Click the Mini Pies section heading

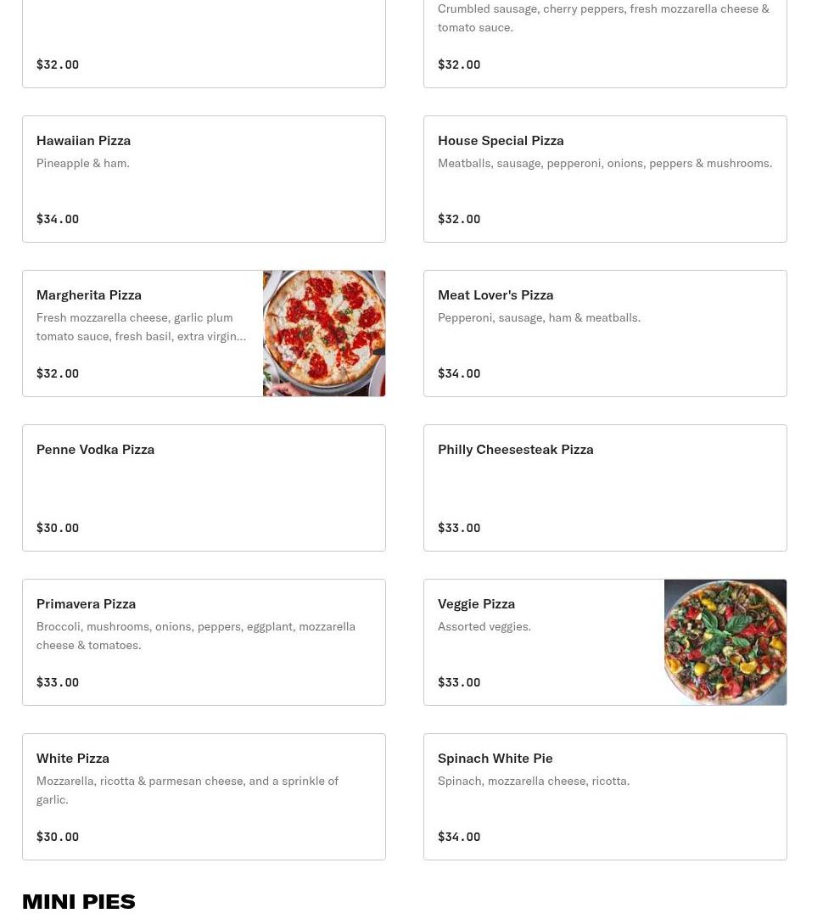(79, 901)
